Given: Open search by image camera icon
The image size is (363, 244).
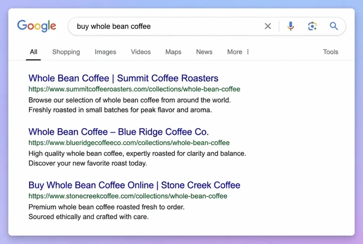Looking at the screenshot, I should (312, 26).
